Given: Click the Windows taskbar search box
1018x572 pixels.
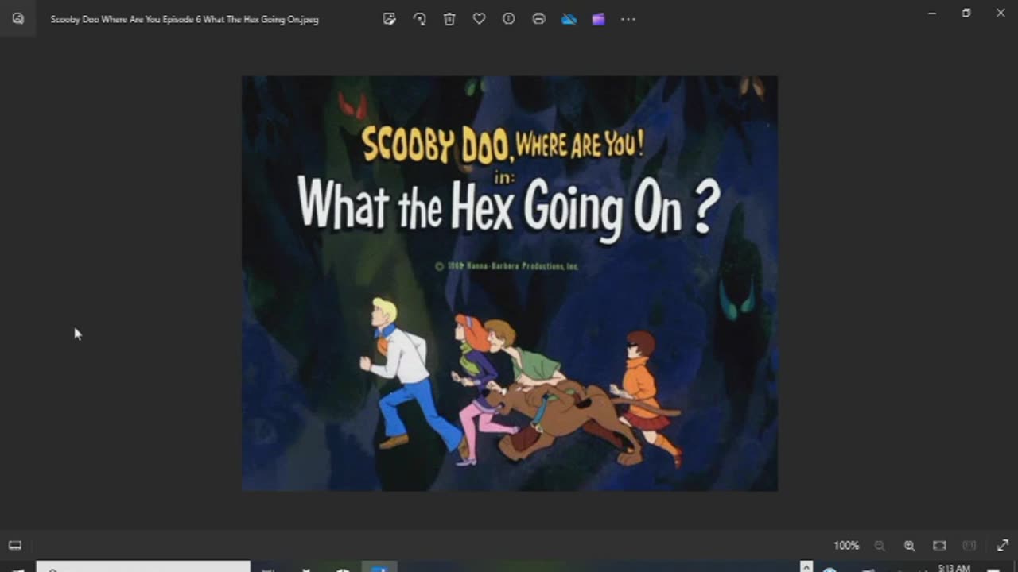Looking at the screenshot, I should point(143,567).
